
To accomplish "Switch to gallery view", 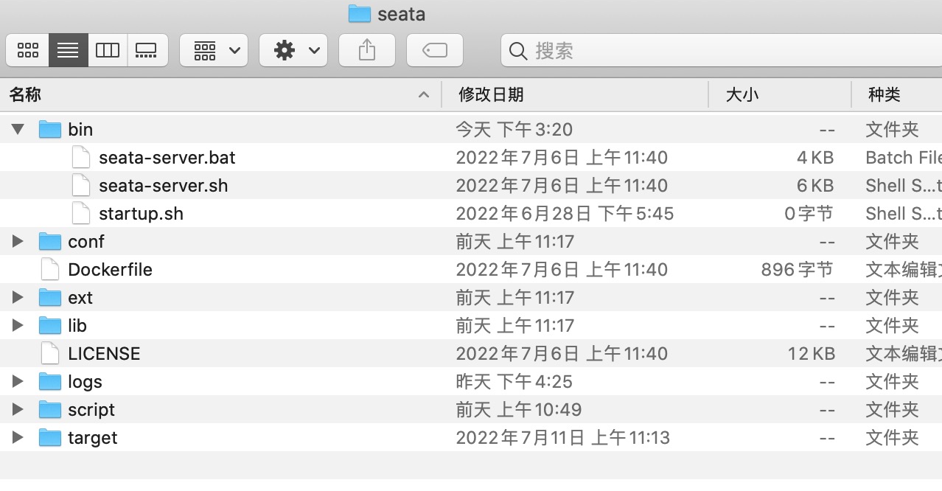I will [147, 50].
